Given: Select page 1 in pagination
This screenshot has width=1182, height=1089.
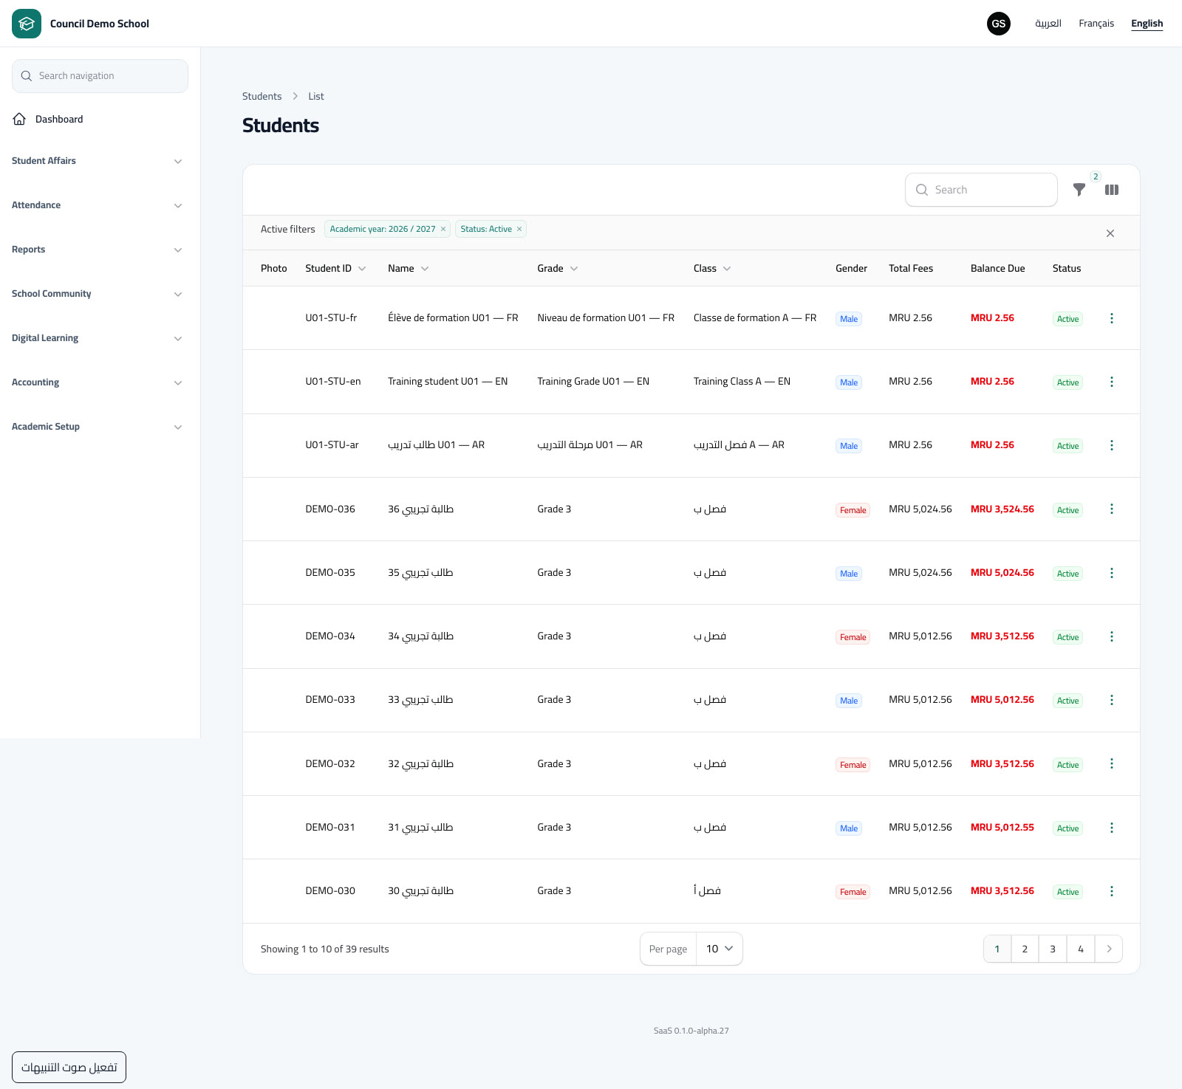Looking at the screenshot, I should [997, 949].
